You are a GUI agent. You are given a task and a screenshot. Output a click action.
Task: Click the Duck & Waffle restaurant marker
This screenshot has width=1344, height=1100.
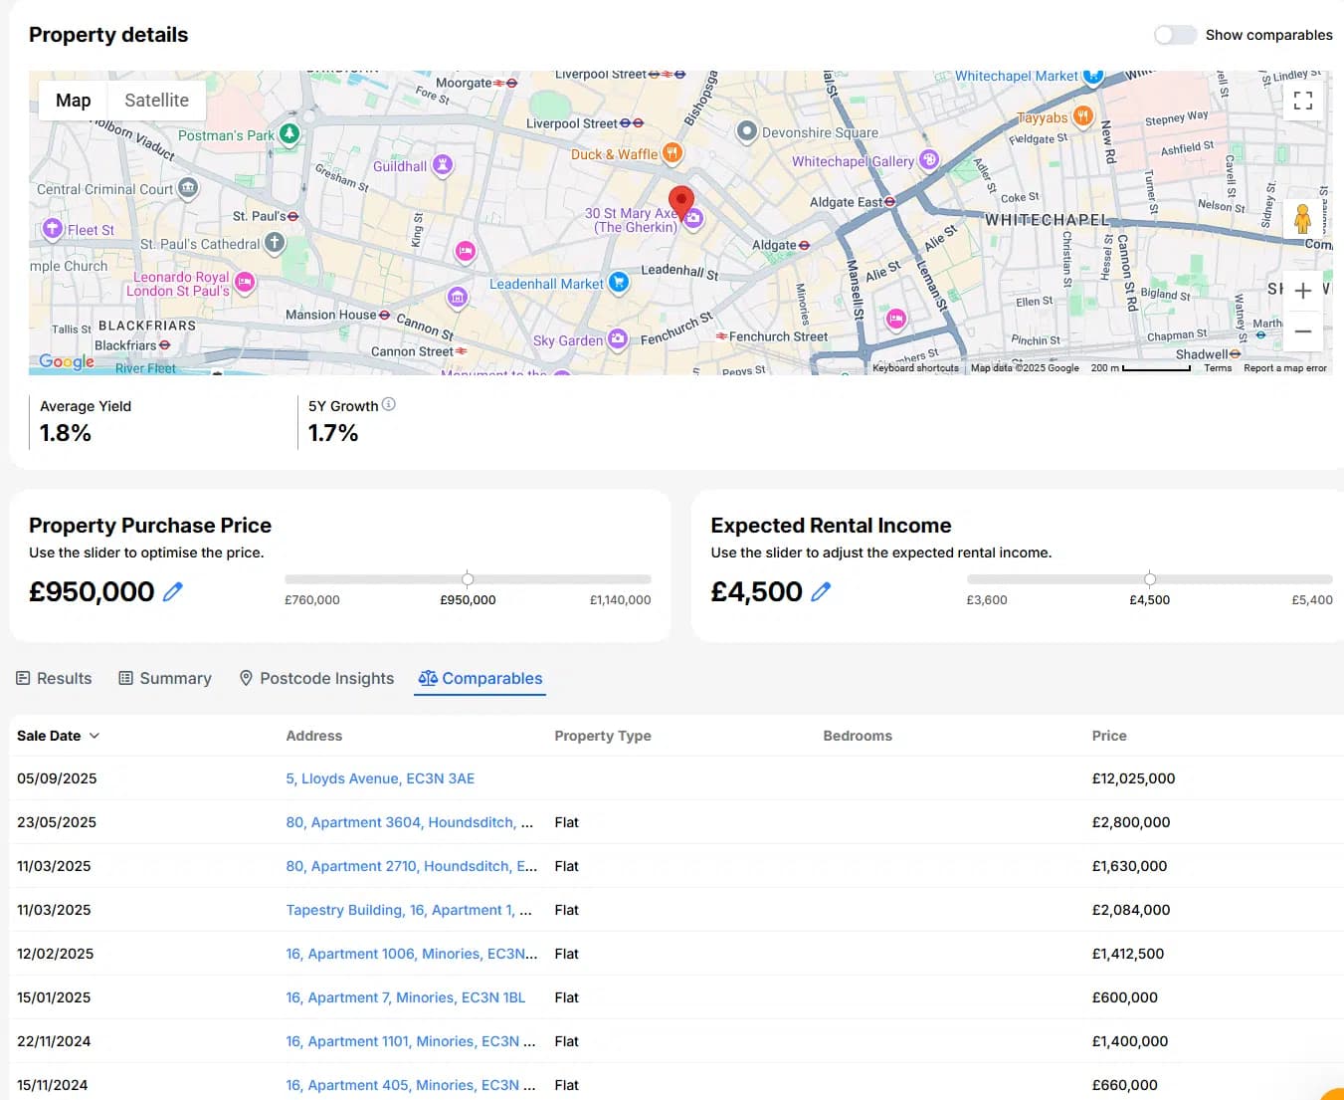672,153
